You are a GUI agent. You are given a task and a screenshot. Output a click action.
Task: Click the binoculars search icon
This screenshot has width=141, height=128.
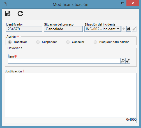coord(129,29)
